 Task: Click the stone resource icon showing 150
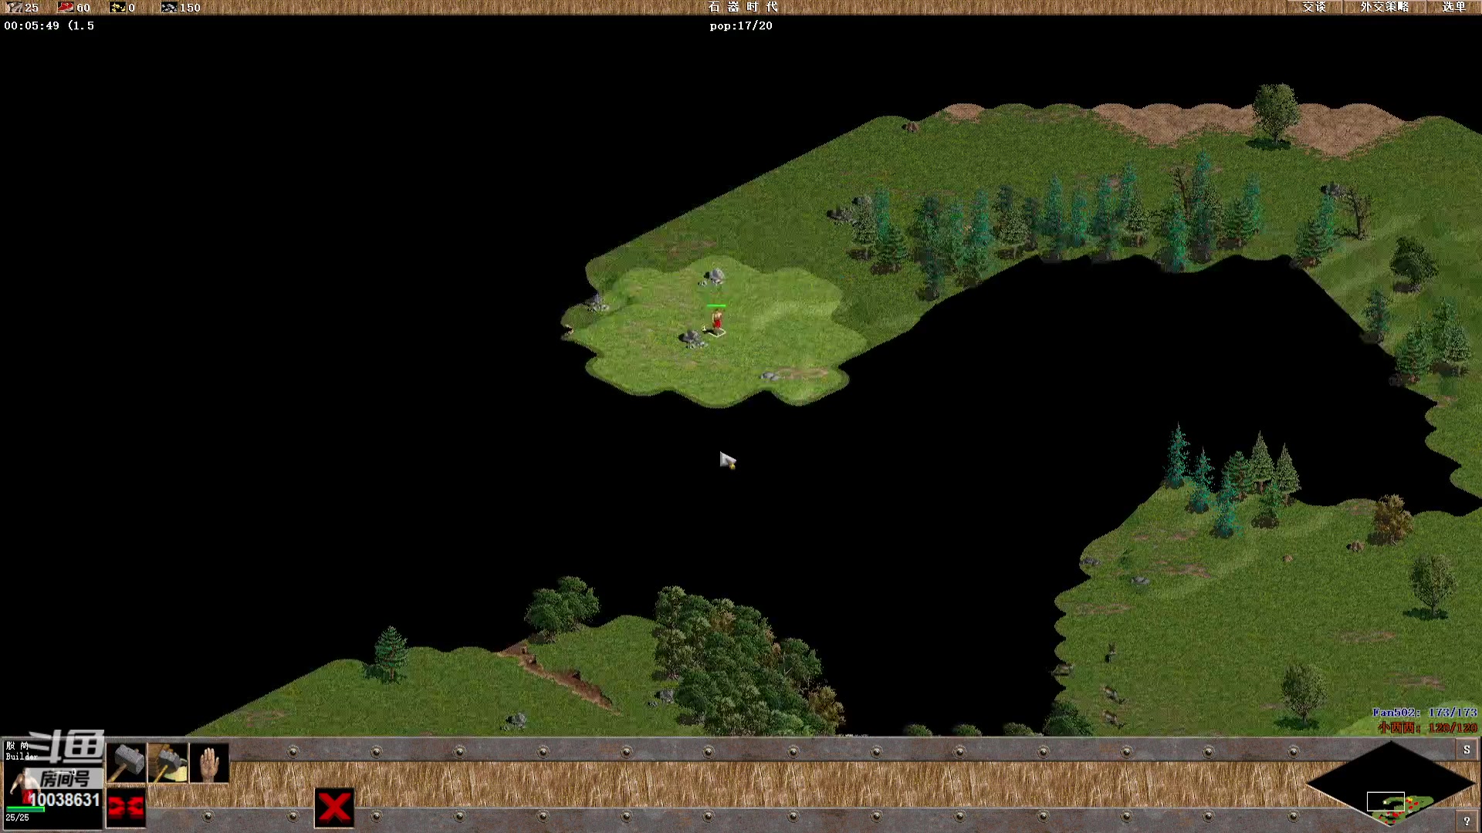coord(169,7)
